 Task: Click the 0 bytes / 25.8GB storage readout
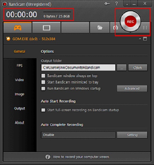(57, 16)
